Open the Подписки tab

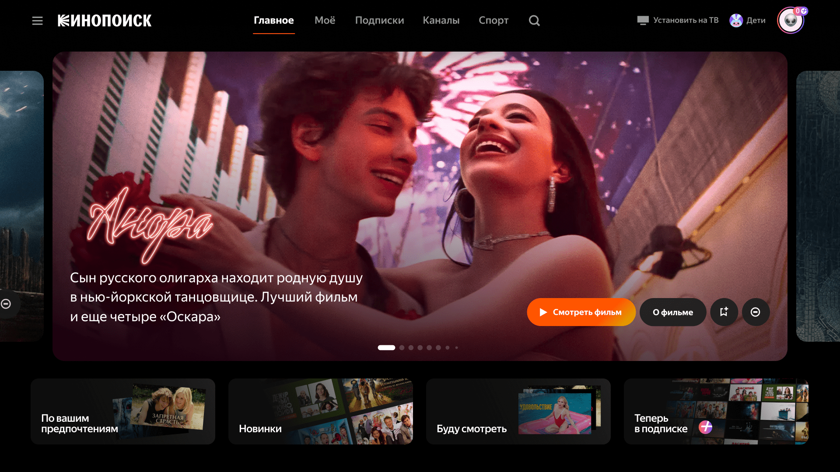(x=379, y=21)
